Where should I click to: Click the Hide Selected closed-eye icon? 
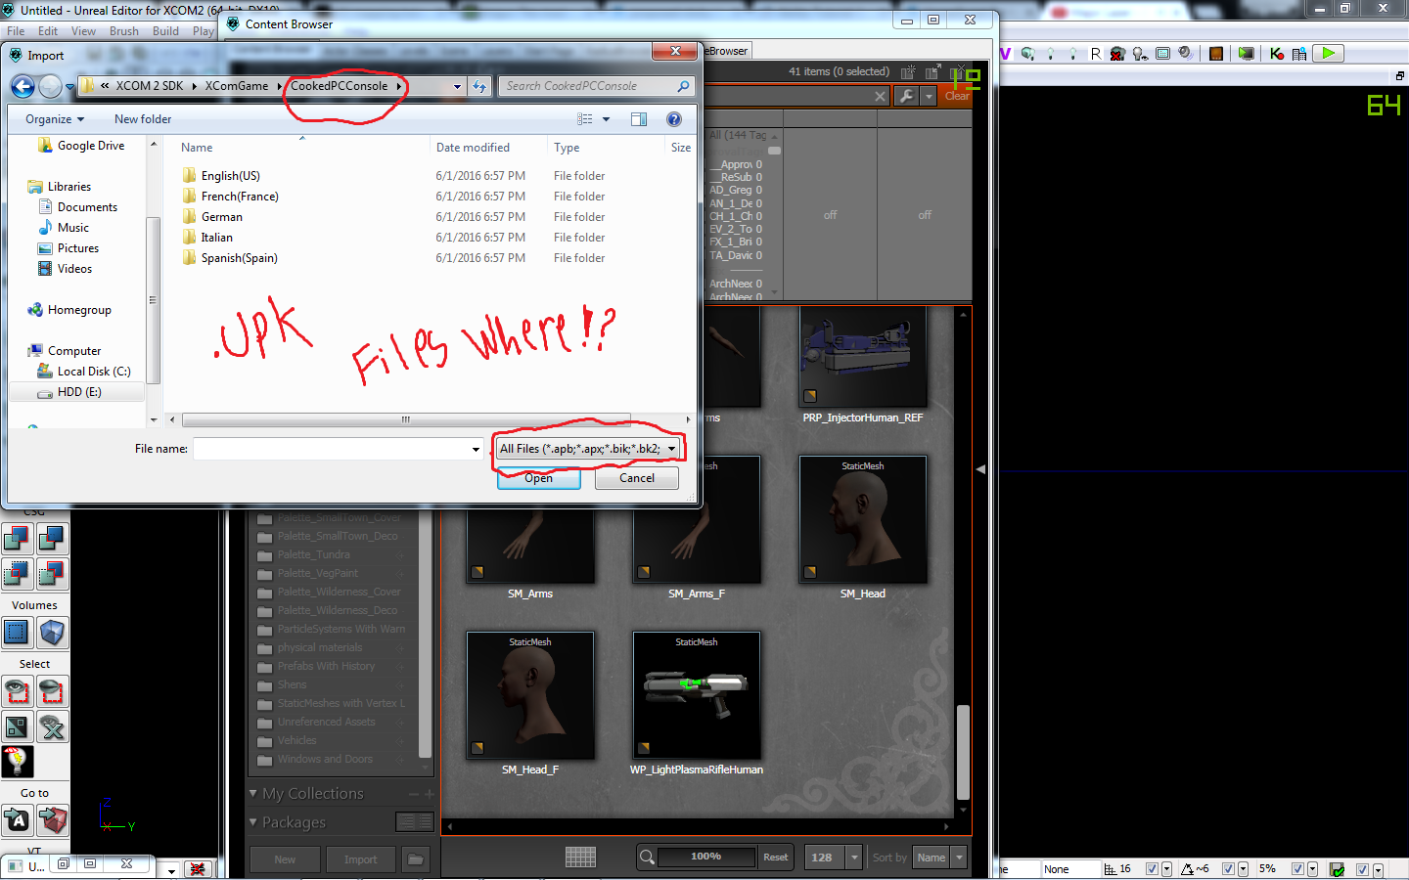[52, 691]
